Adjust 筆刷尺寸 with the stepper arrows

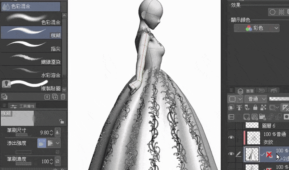[51, 132]
